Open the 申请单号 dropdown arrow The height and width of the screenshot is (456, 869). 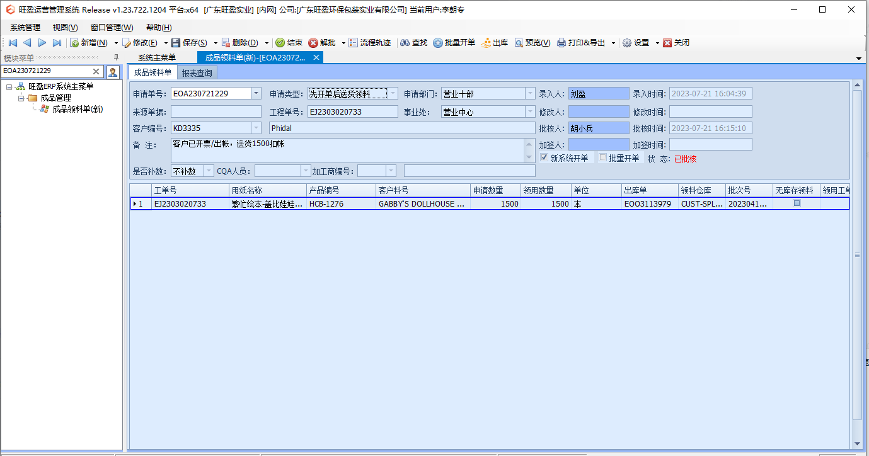tap(256, 94)
